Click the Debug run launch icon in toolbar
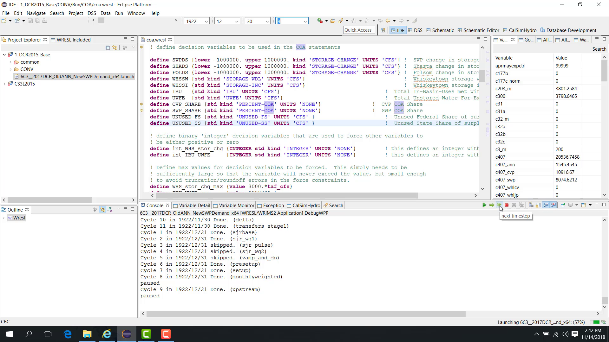 [x=320, y=21]
